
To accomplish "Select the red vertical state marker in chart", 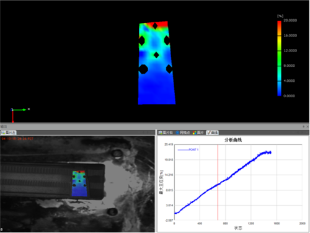I will (x=218, y=182).
